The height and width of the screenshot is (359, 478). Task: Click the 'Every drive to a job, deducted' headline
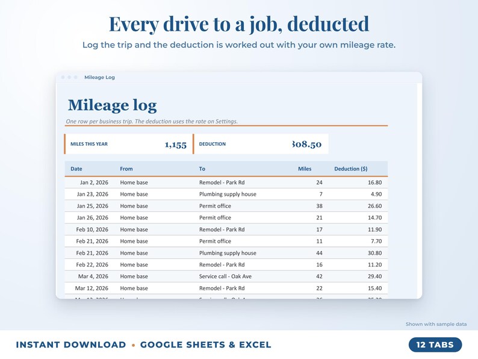[x=239, y=23]
